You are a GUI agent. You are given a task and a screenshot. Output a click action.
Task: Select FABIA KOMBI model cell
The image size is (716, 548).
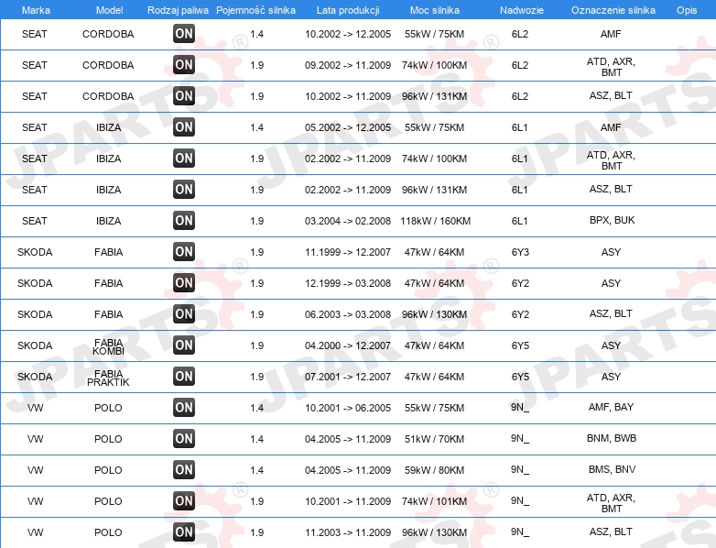tap(108, 346)
